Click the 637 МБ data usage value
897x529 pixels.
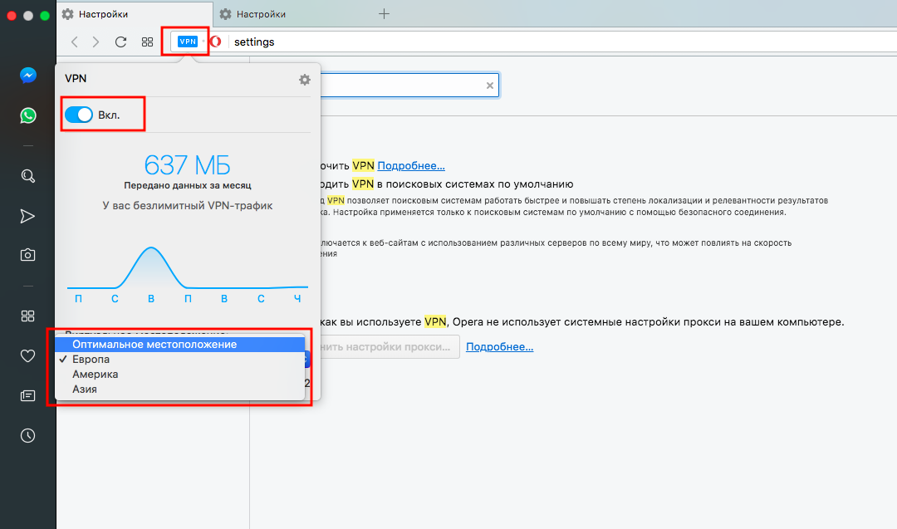coord(187,165)
